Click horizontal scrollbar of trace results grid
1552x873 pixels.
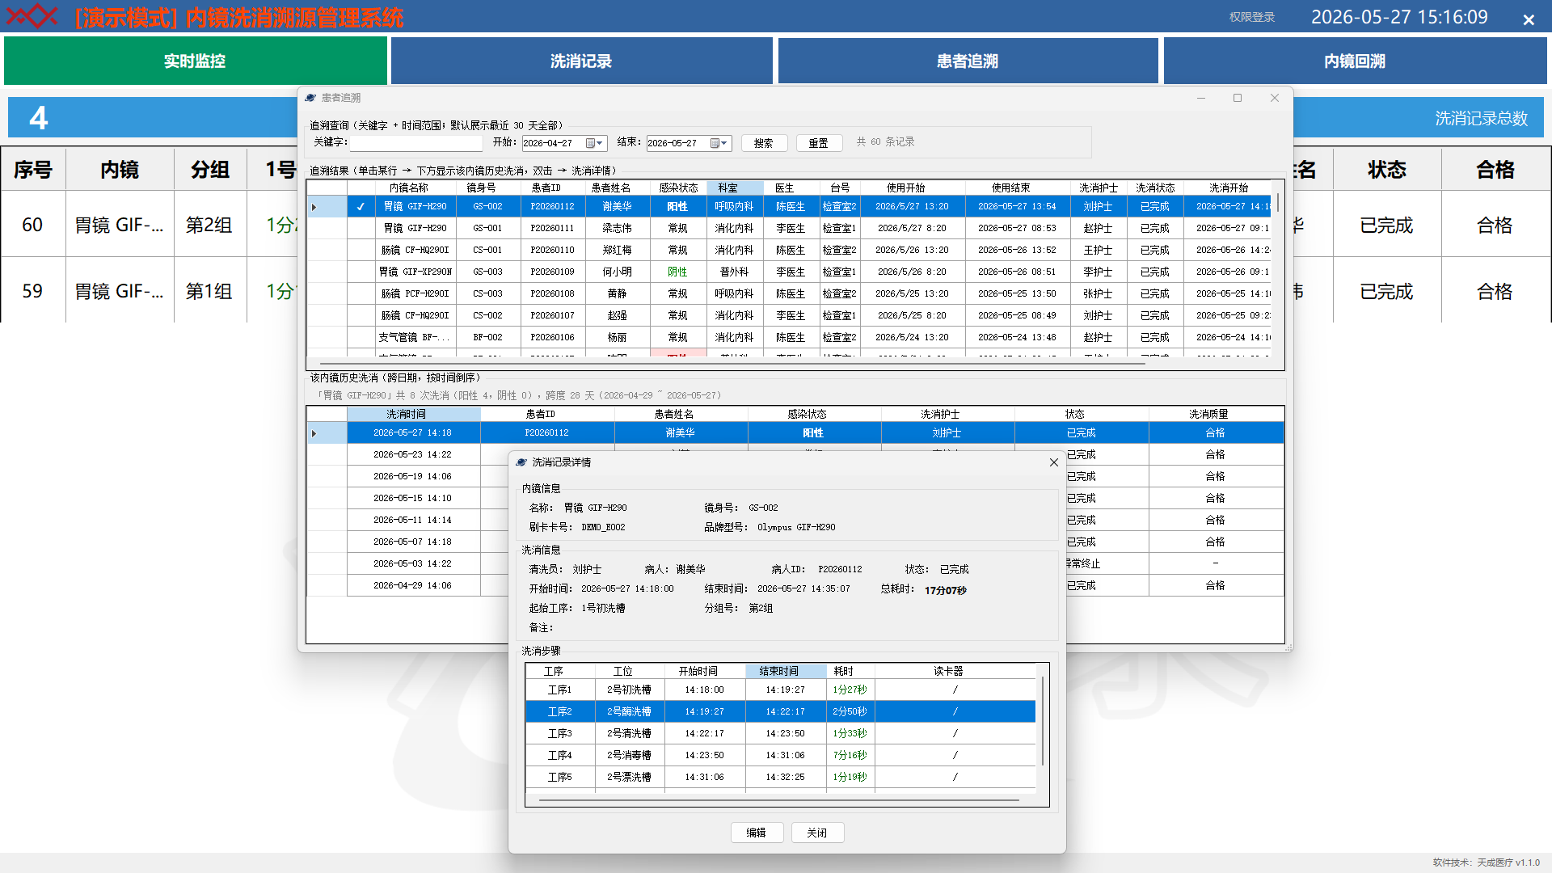click(732, 364)
